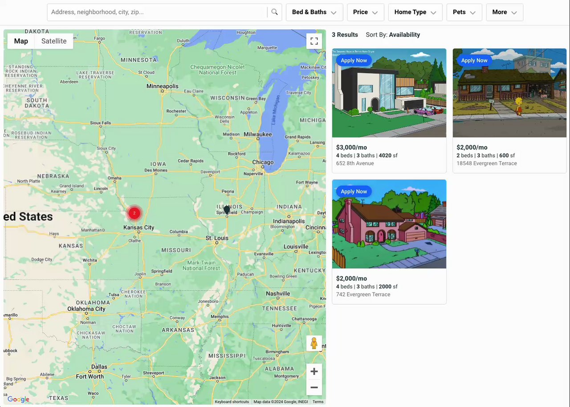Click the Indianapolis map label

click(x=289, y=221)
